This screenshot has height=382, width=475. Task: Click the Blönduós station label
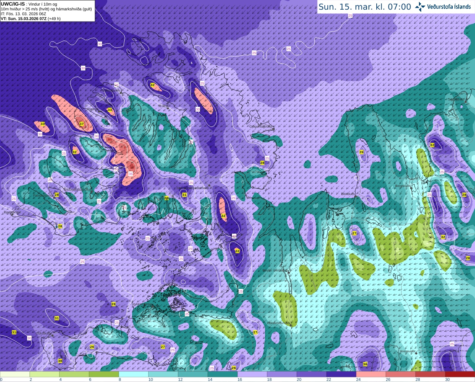[348, 194]
